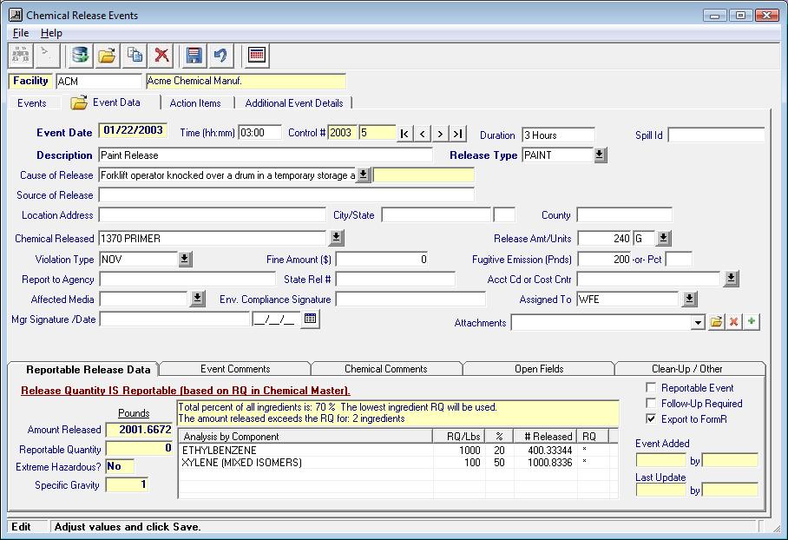Expand the Acct Cd or Cost Cntr dropdown
This screenshot has width=788, height=540.
[732, 279]
